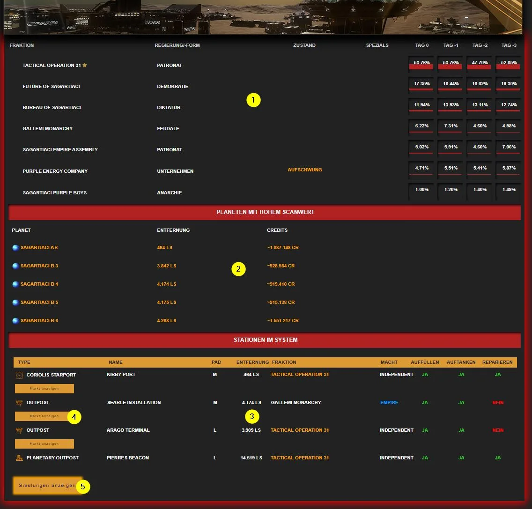Click the outpost icon in the Searle Installation row

19,403
